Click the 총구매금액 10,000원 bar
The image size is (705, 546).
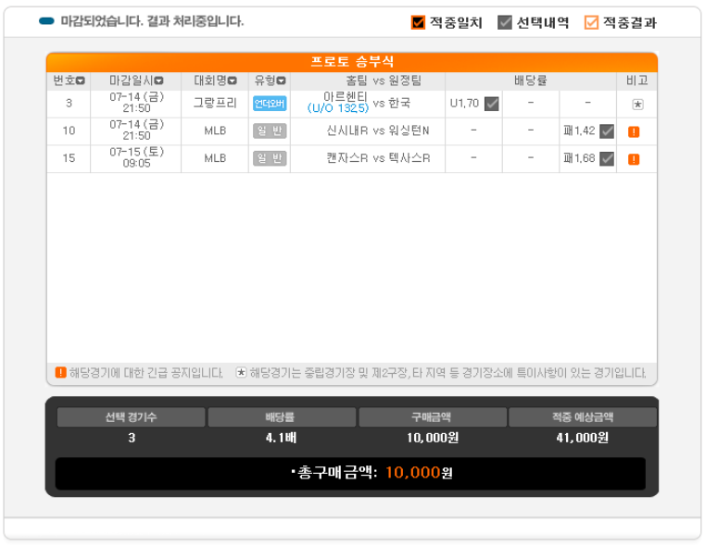click(350, 473)
